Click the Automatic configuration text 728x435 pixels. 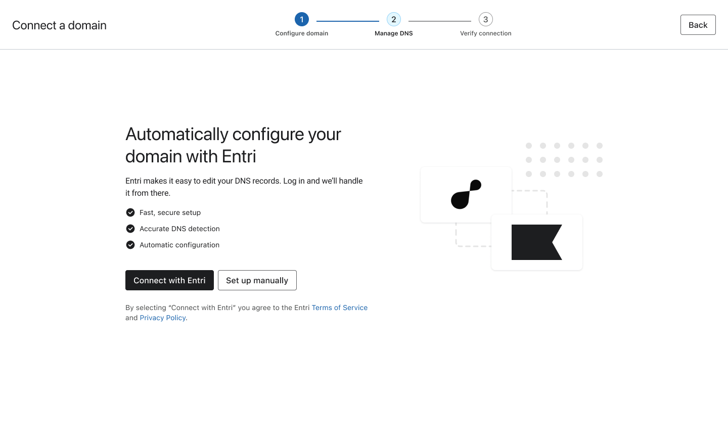point(179,245)
